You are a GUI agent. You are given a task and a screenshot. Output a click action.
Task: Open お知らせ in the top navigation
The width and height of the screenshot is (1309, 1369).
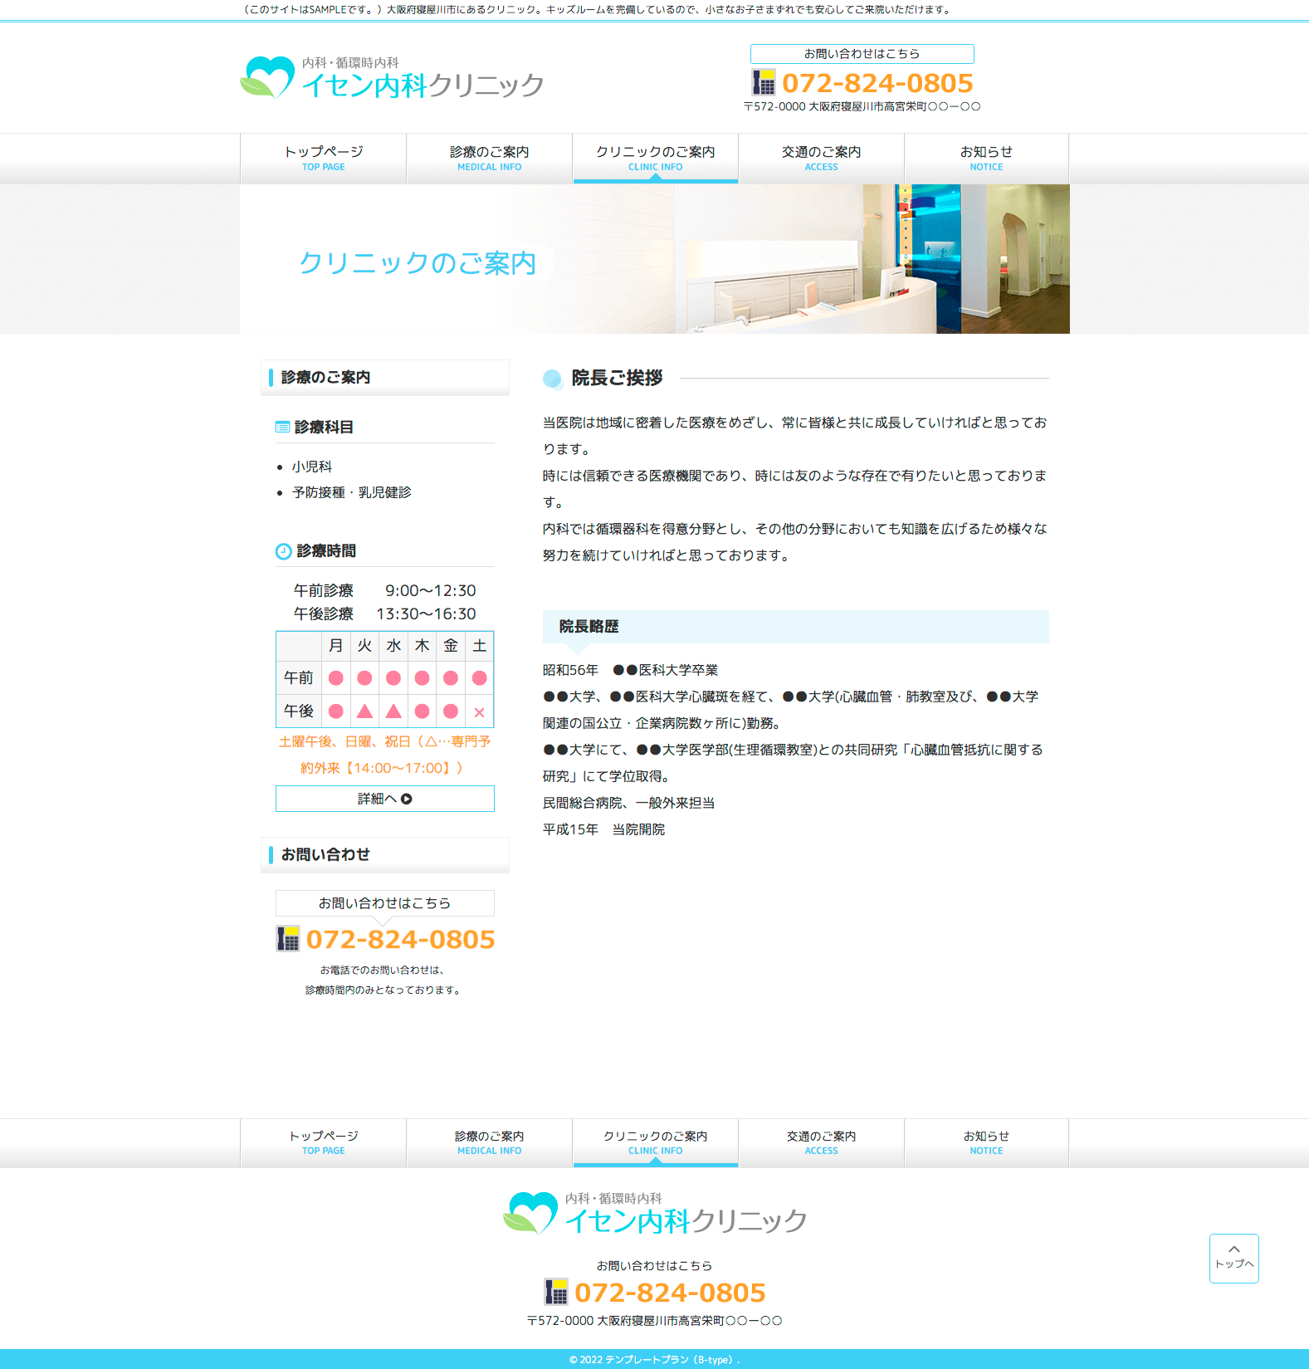coord(986,158)
